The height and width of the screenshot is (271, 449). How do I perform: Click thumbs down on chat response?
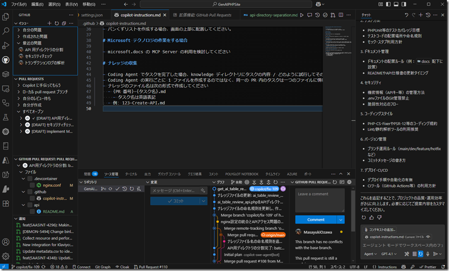[379, 217]
